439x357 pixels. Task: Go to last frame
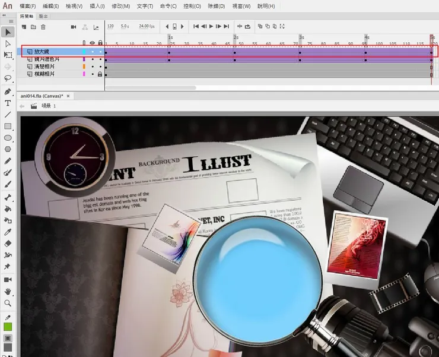tap(227, 26)
